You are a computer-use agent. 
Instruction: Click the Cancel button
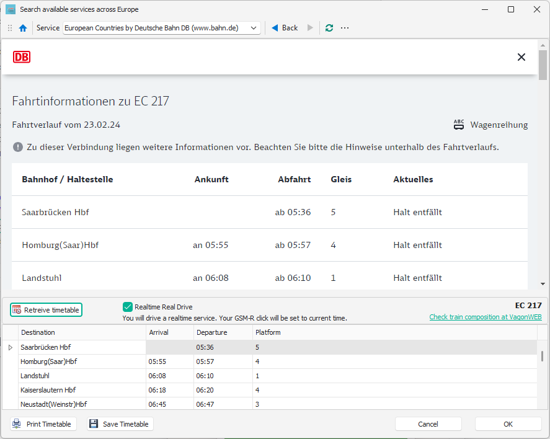428,424
